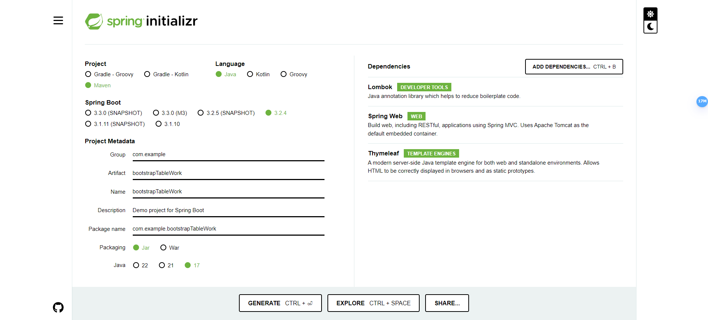This screenshot has width=708, height=320.
Task: Click Add Dependencies button
Action: tap(574, 67)
